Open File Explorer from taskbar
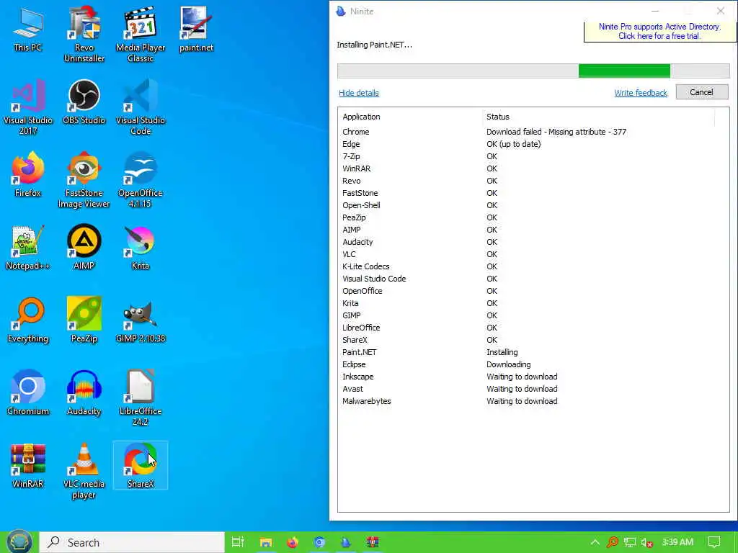 [265, 542]
